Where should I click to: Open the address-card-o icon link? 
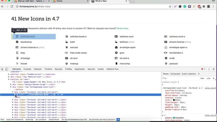click(x=177, y=37)
